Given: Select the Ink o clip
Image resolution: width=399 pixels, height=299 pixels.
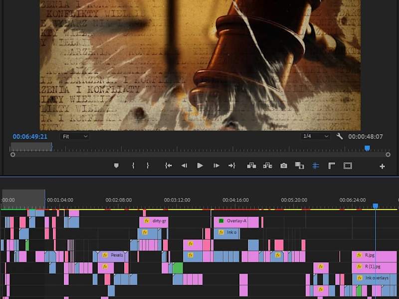Looking at the screenshot, I should point(227,234).
